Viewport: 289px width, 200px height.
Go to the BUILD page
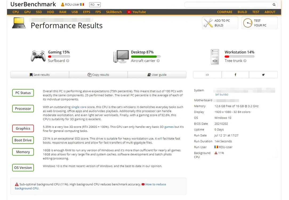point(242,12)
